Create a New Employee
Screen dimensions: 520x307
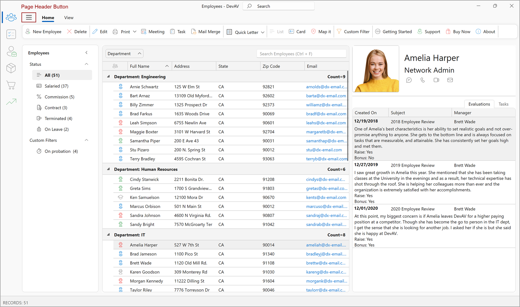click(x=43, y=32)
